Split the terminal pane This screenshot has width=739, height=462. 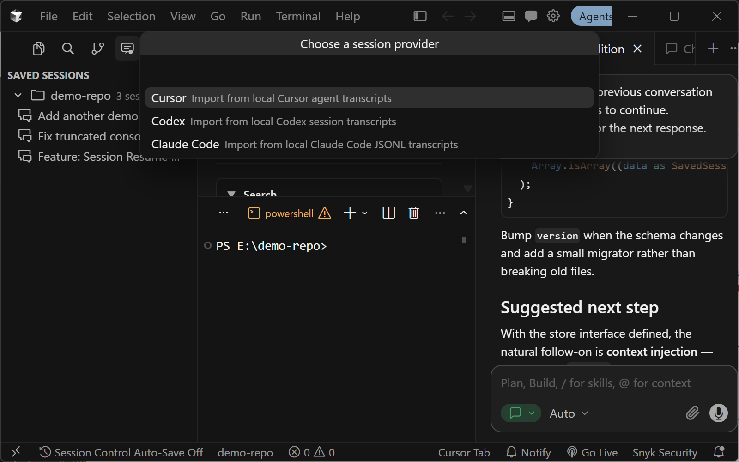tap(389, 213)
